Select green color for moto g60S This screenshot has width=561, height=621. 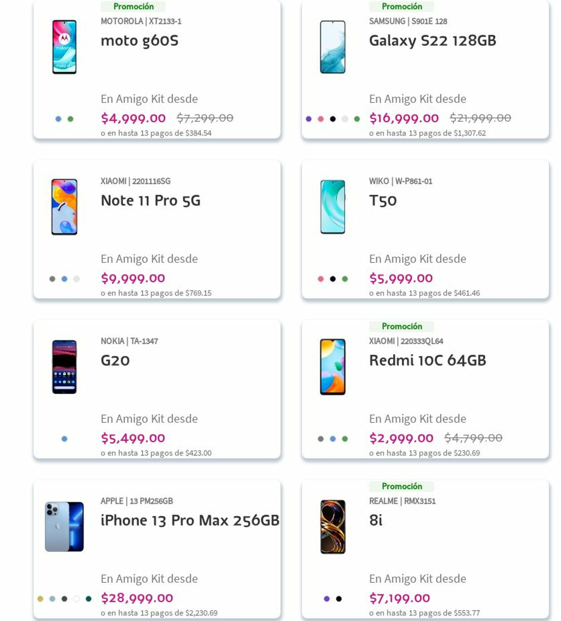coord(70,119)
